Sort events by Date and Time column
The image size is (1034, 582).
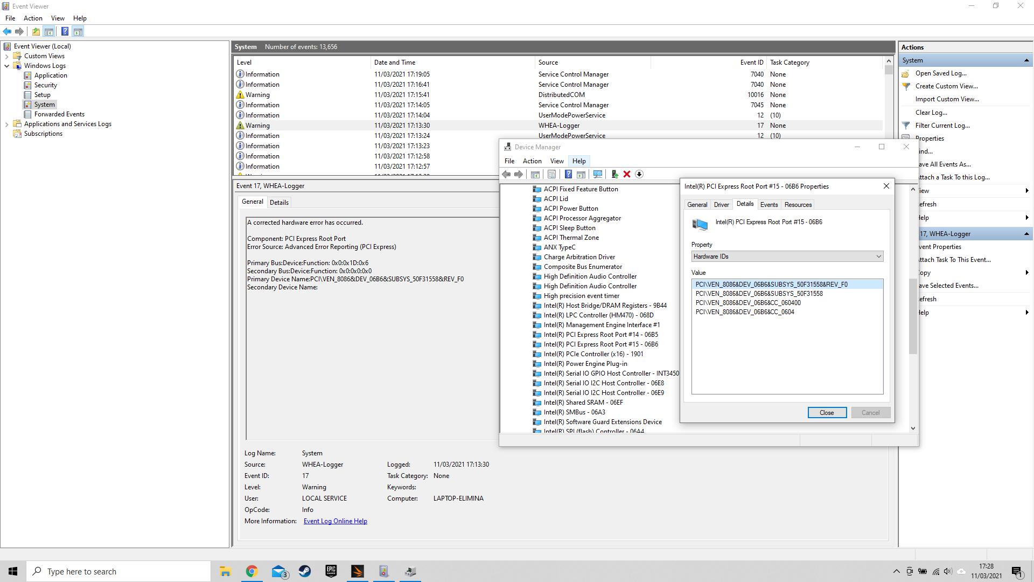452,63
